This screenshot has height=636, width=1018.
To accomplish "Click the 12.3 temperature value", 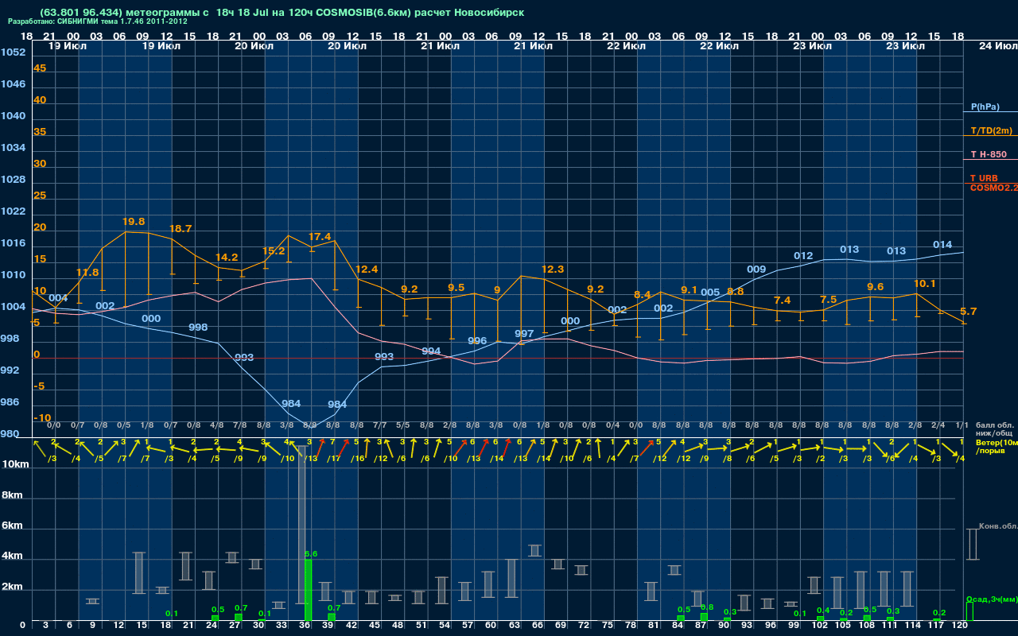I will (x=552, y=270).
